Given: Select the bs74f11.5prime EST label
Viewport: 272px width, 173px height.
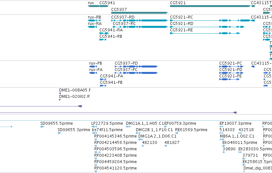Looking at the screenshot, I should [x=107, y=130].
